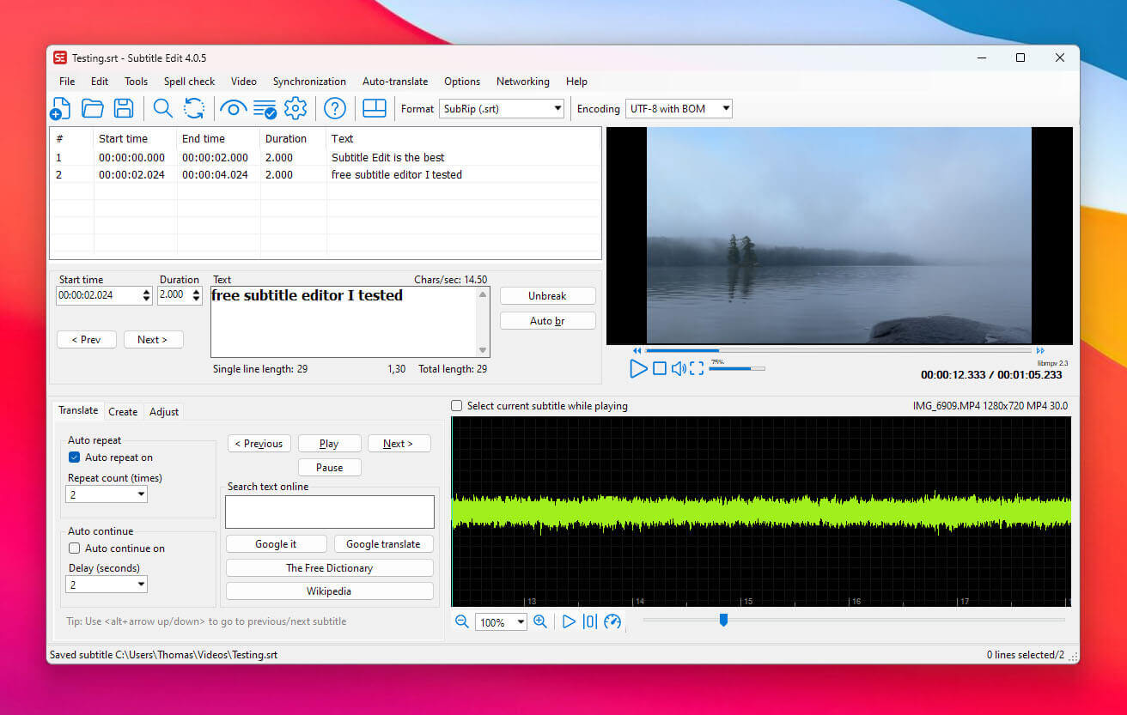1127x715 pixels.
Task: Click the waveform position slider handle
Action: coord(723,619)
